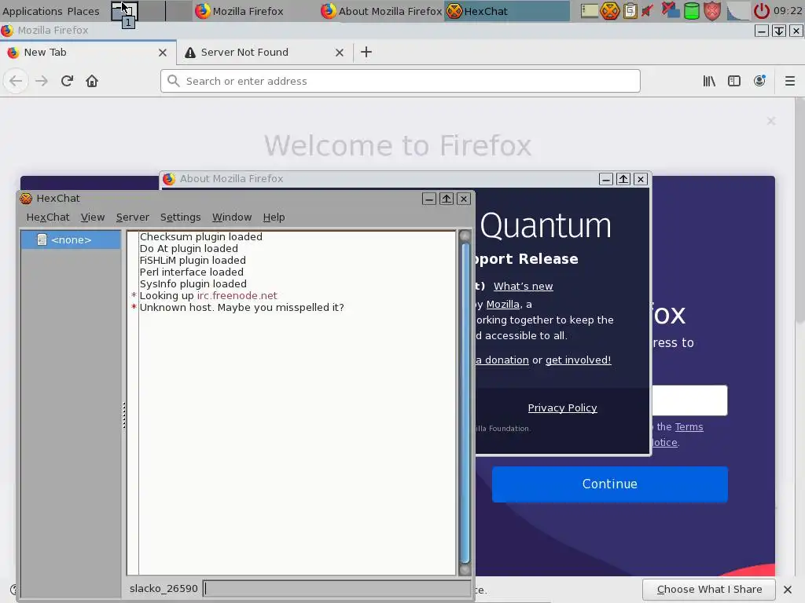
Task: Open the red firewall shield tray icon
Action: pyautogui.click(x=712, y=11)
